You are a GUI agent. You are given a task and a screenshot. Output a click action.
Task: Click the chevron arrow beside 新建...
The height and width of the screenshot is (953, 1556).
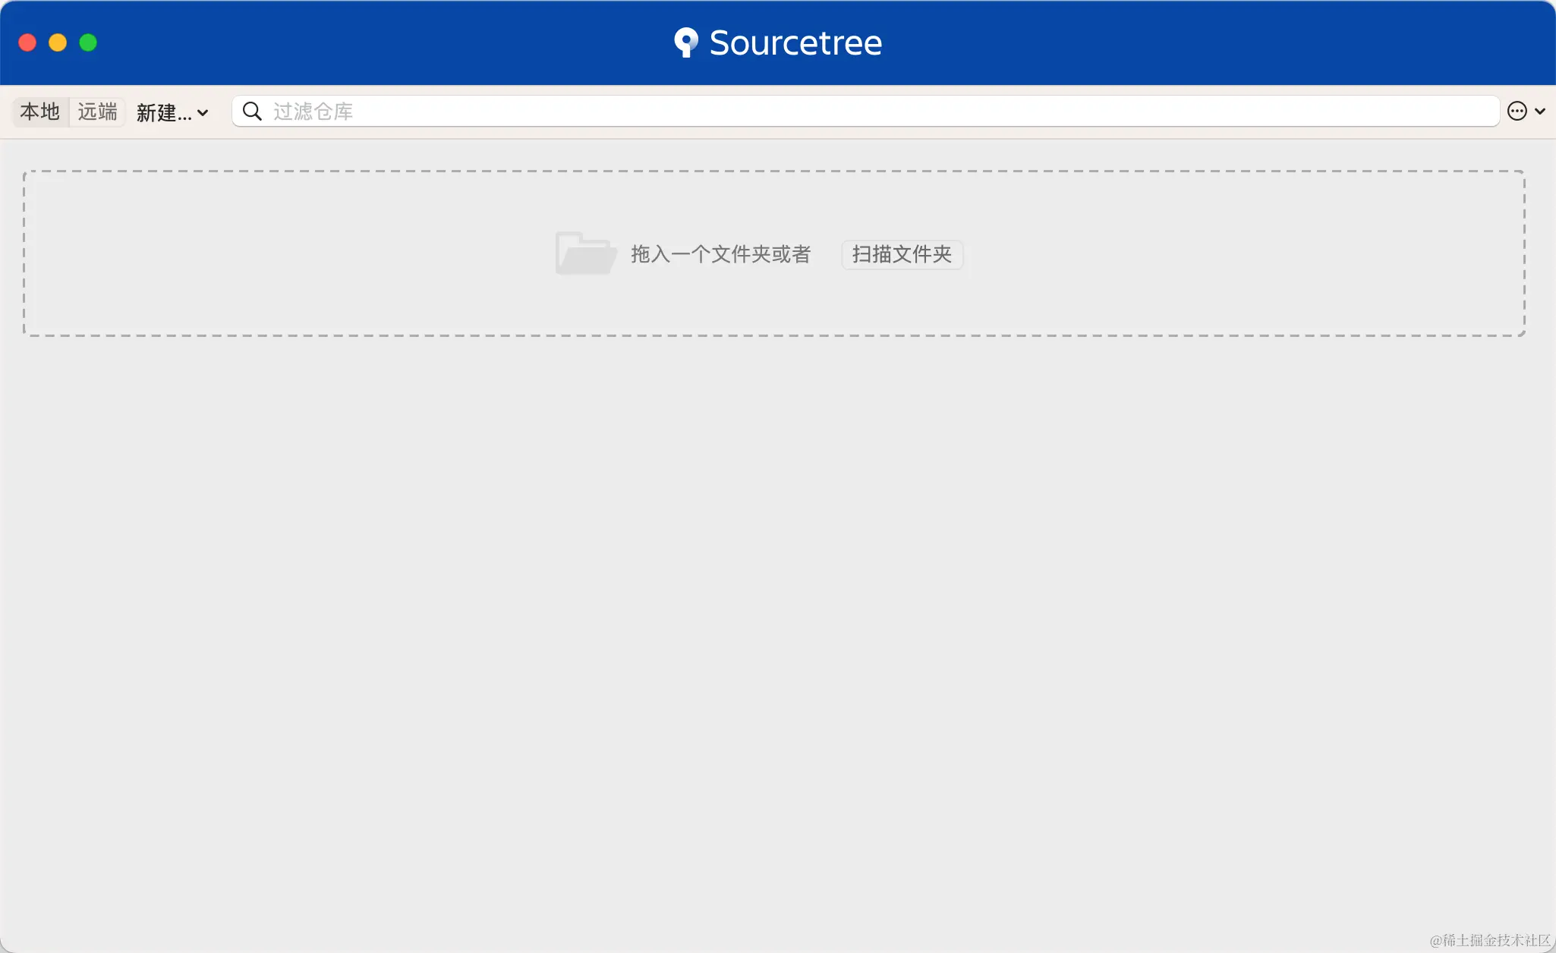click(203, 112)
